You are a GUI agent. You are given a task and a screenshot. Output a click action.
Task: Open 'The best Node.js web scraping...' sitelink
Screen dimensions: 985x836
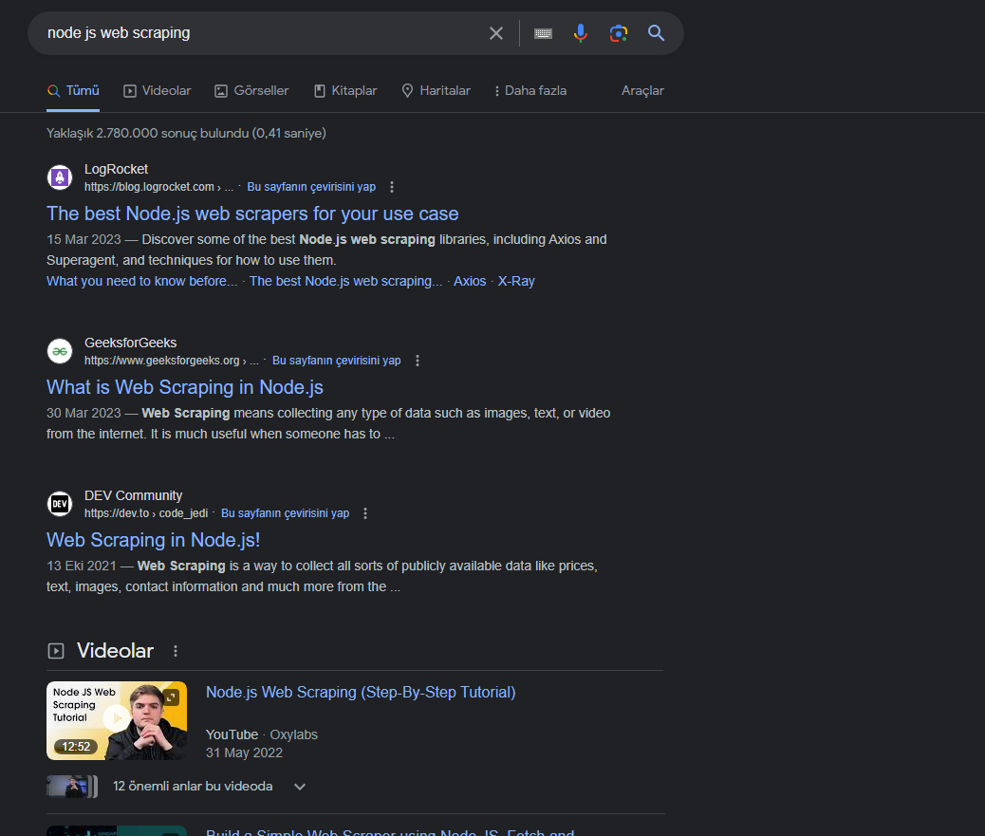tap(345, 282)
